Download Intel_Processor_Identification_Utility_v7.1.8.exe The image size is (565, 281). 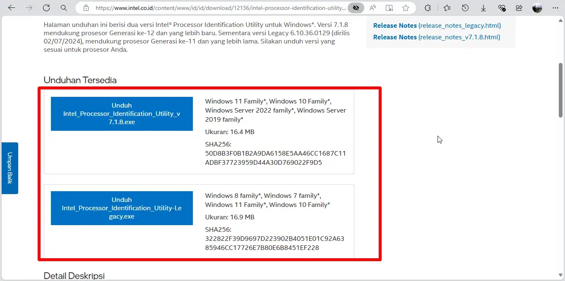(x=122, y=114)
